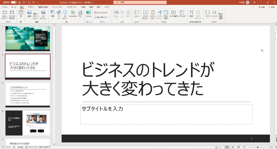Open the 表 (table) dropdown
Image resolution: width=277 pixels, height=149 pixels.
coord(21,15)
